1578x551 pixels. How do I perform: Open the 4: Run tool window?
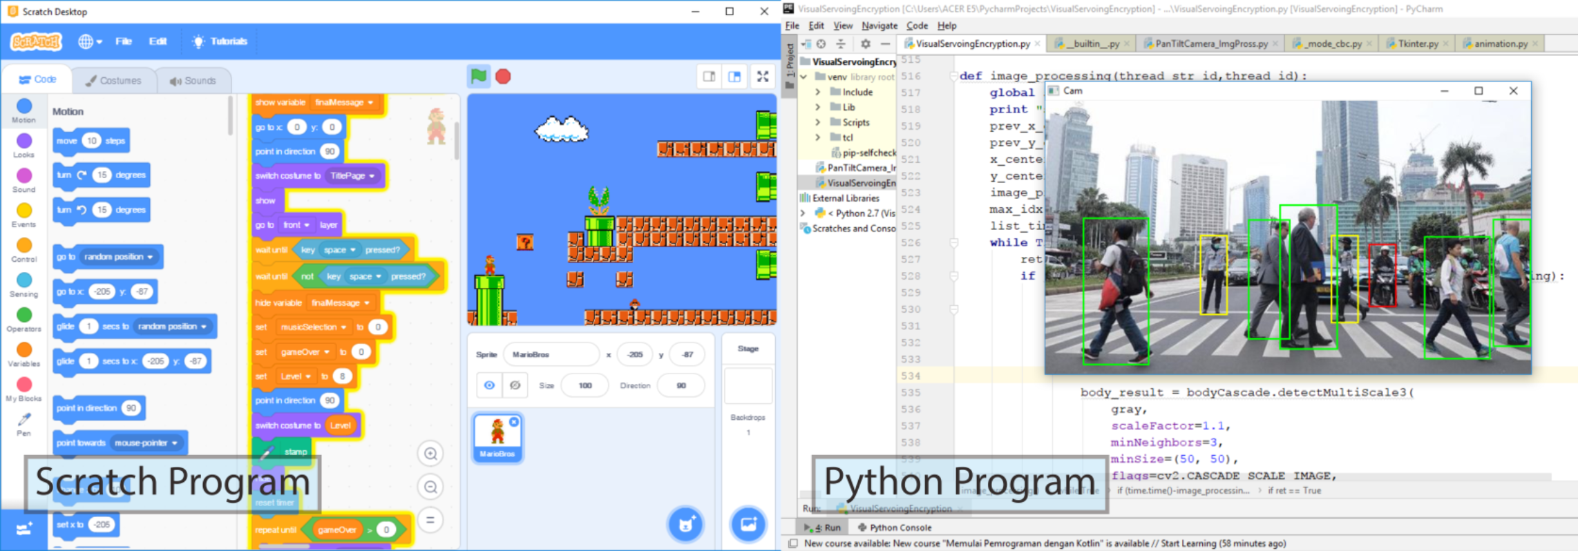[822, 528]
